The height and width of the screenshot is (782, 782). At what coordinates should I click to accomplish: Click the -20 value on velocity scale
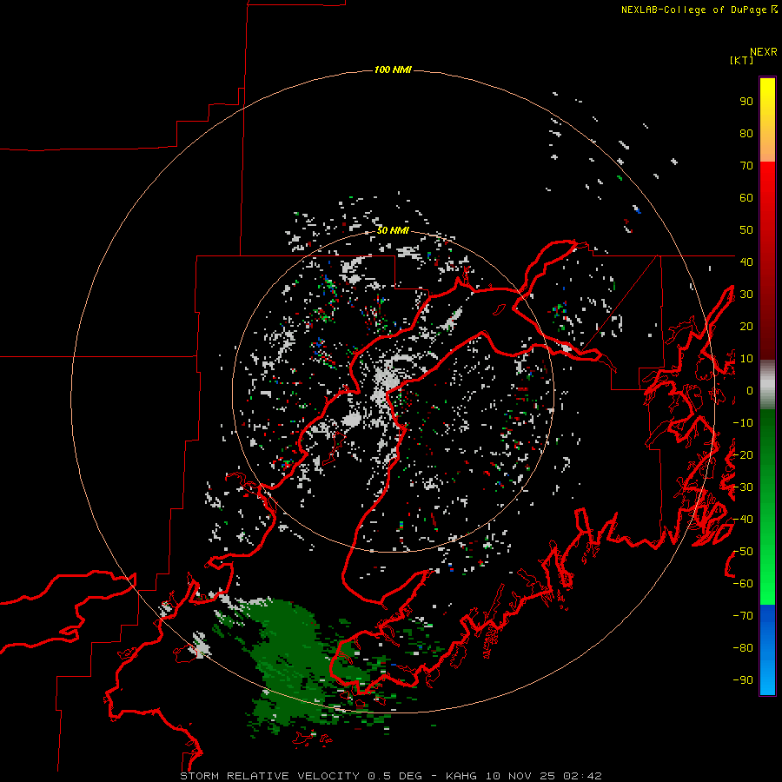(743, 454)
